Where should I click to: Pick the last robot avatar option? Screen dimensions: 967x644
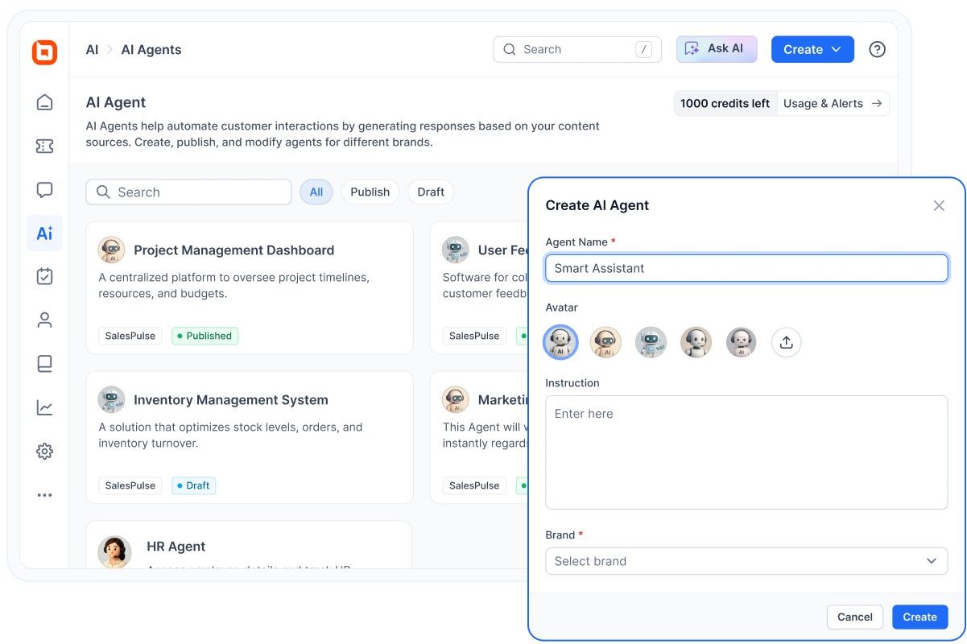click(x=741, y=342)
